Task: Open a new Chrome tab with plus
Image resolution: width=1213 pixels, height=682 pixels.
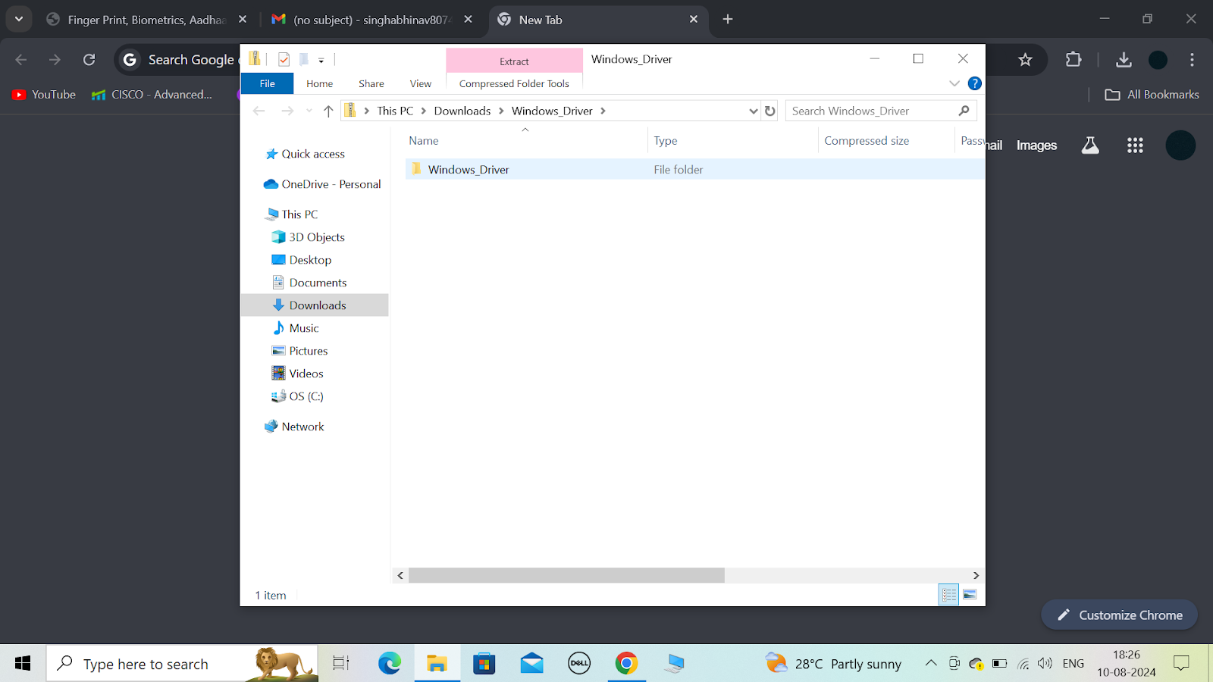Action: 728,20
